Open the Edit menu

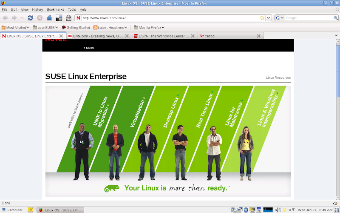click(x=14, y=9)
